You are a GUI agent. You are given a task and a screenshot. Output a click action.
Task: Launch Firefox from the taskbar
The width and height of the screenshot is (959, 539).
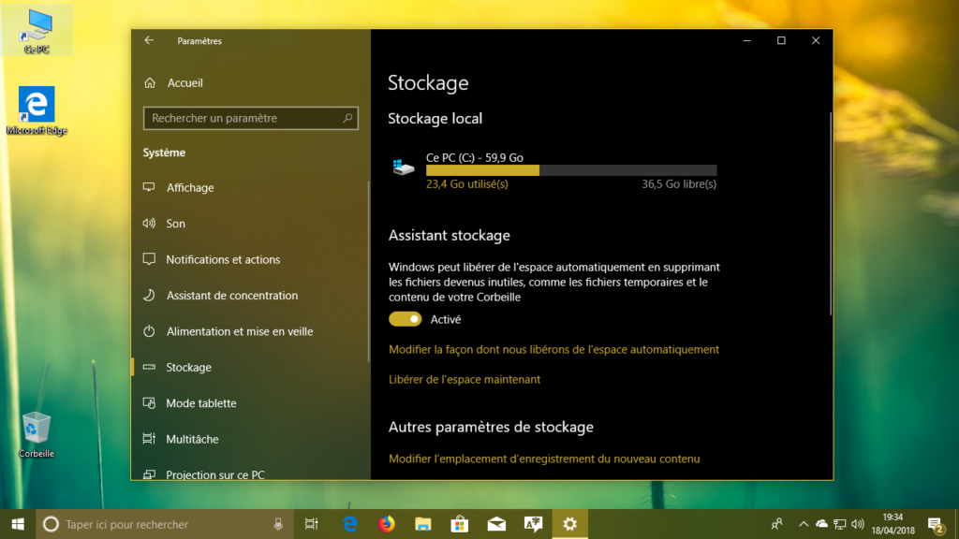[x=386, y=524]
